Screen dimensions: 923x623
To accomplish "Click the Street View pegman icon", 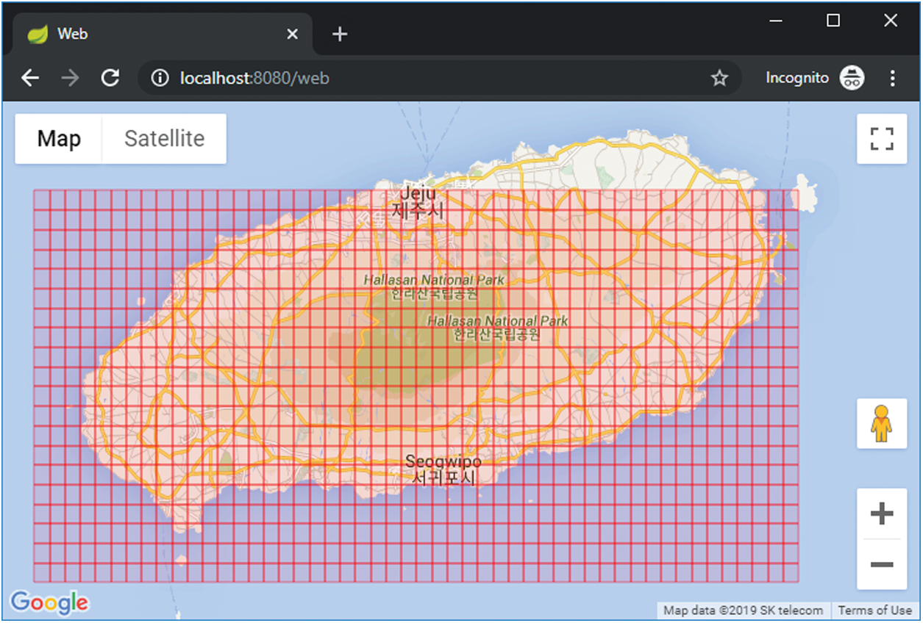I will (881, 423).
